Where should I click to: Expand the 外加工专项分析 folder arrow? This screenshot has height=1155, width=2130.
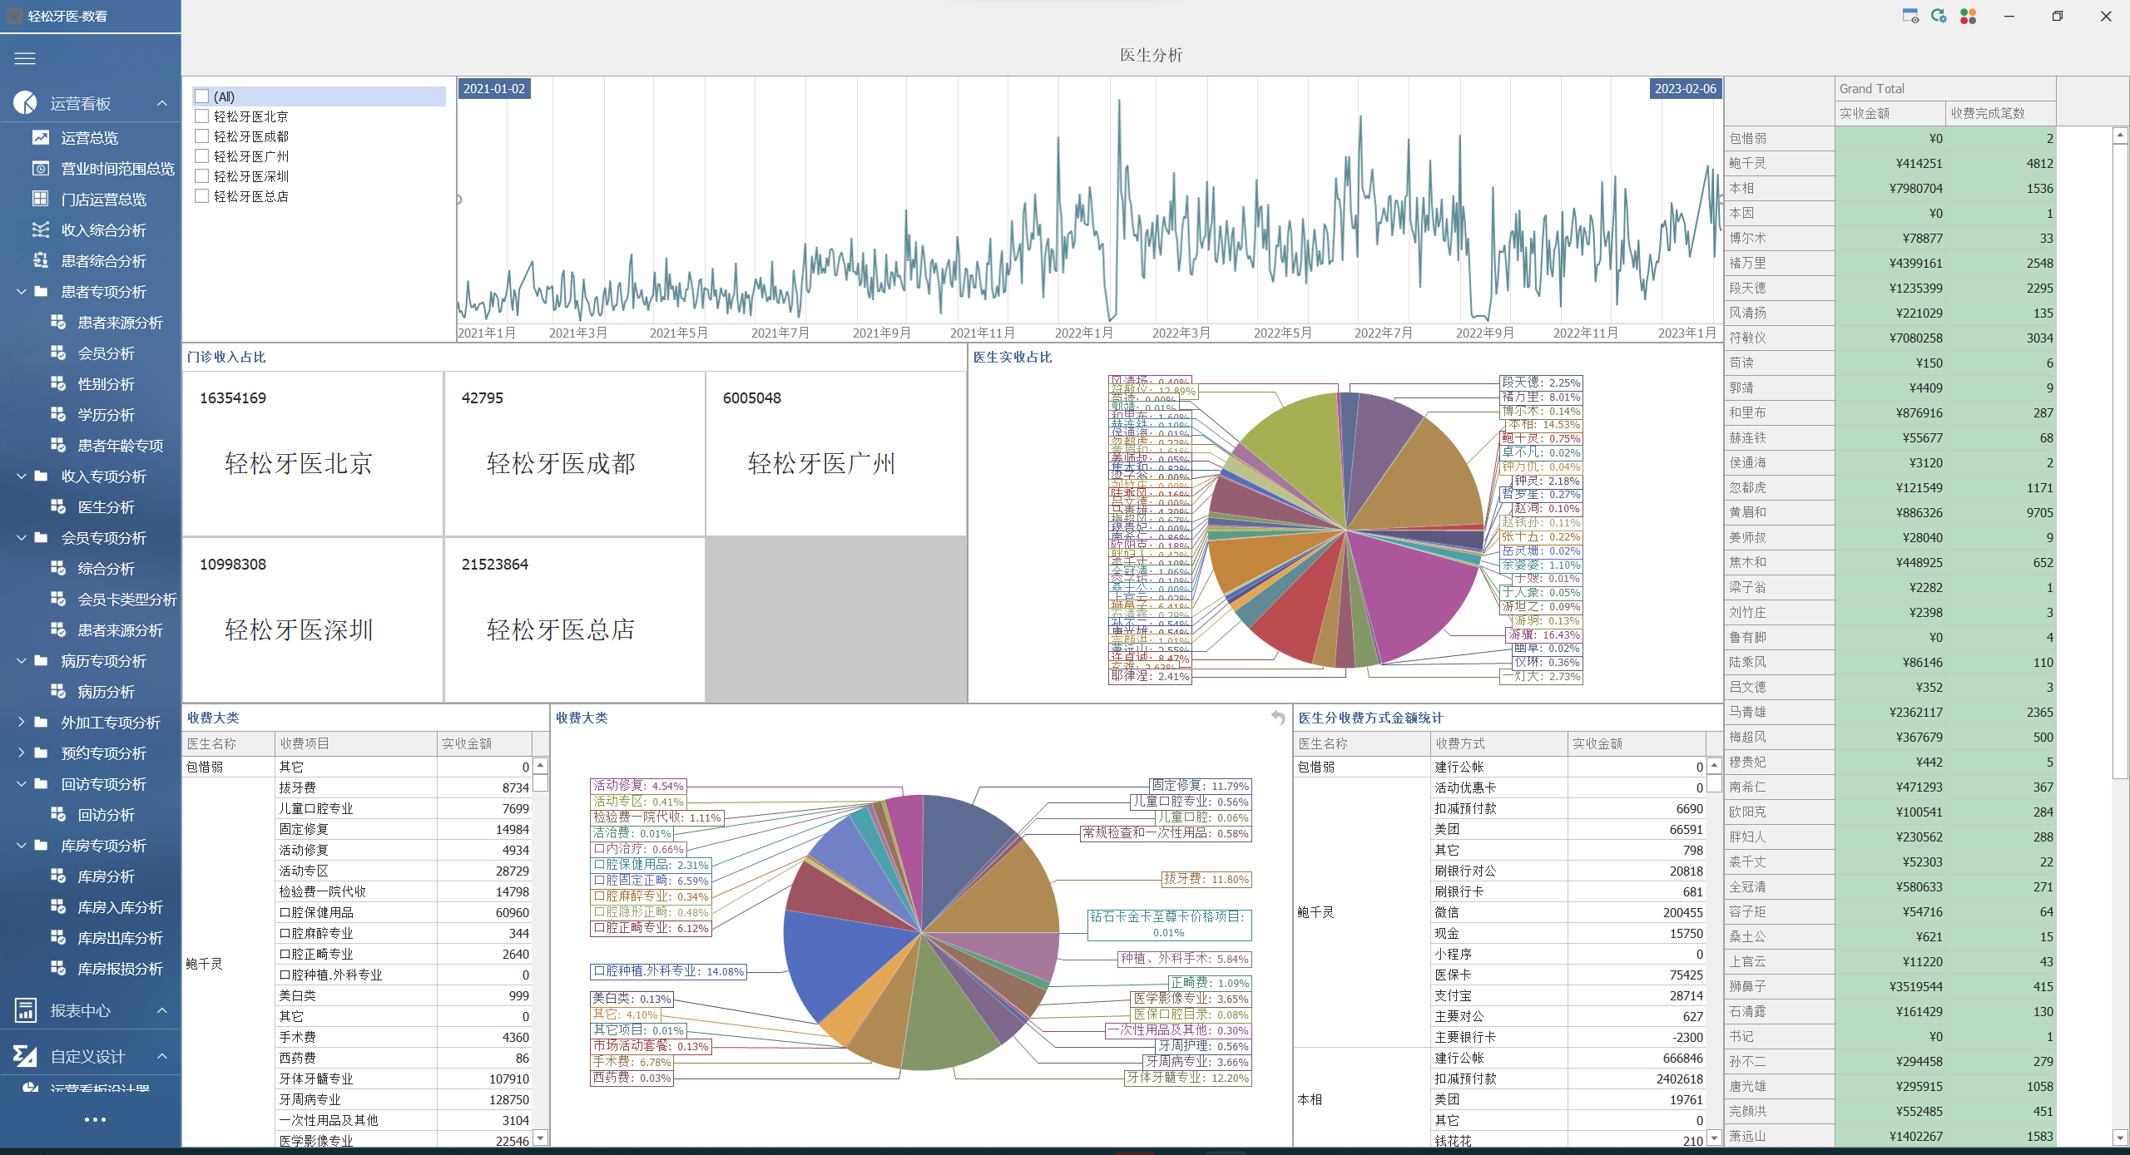(x=22, y=722)
